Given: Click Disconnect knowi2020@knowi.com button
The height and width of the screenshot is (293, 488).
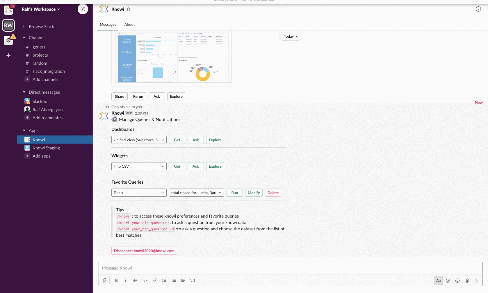Looking at the screenshot, I should pyautogui.click(x=144, y=251).
